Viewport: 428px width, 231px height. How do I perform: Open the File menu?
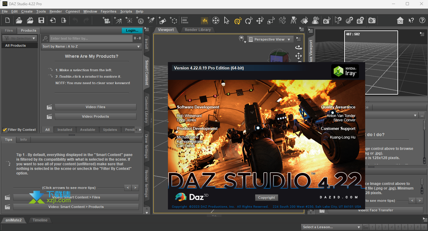tap(5, 11)
